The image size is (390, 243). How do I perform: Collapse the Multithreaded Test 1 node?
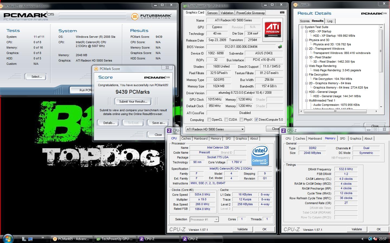click(306, 100)
